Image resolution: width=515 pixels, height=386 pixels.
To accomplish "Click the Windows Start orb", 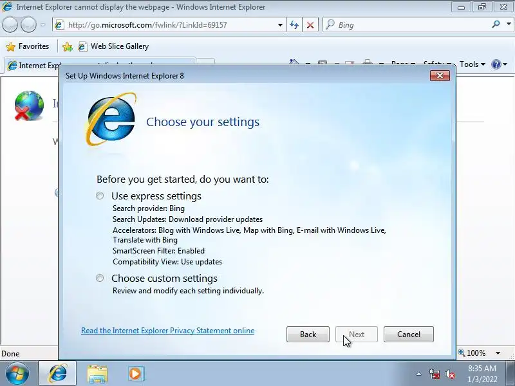I will (17, 374).
